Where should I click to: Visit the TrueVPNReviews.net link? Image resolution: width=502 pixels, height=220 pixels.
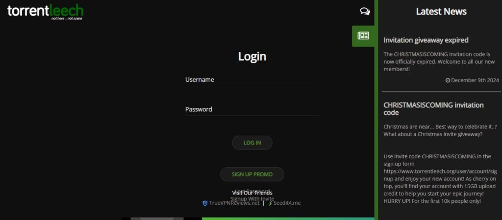pos(234,203)
